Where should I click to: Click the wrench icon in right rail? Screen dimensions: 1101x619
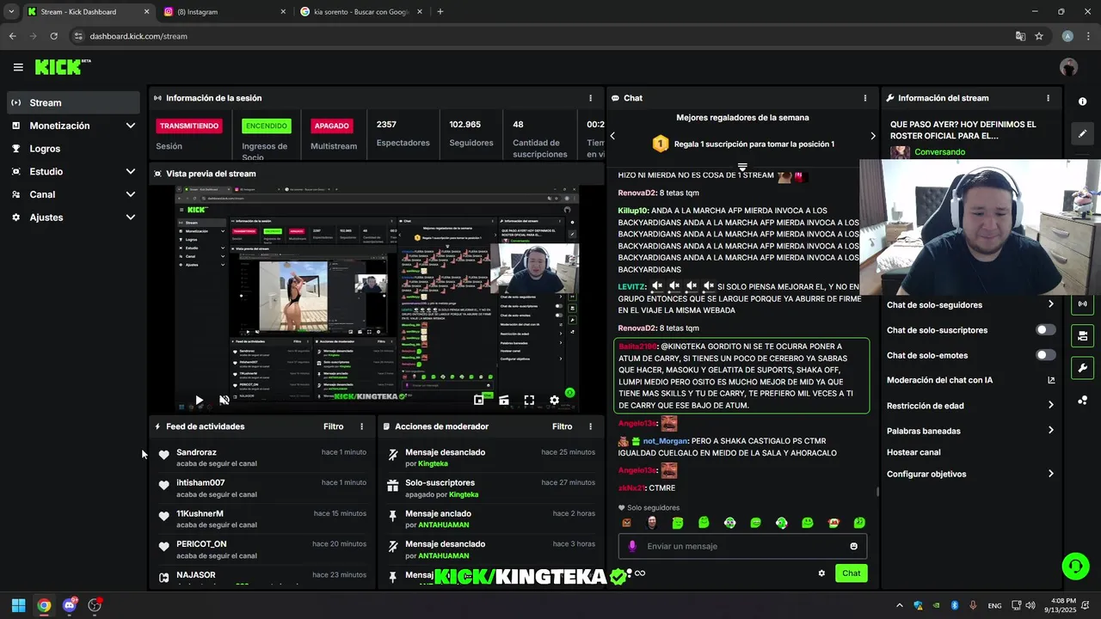1082,368
